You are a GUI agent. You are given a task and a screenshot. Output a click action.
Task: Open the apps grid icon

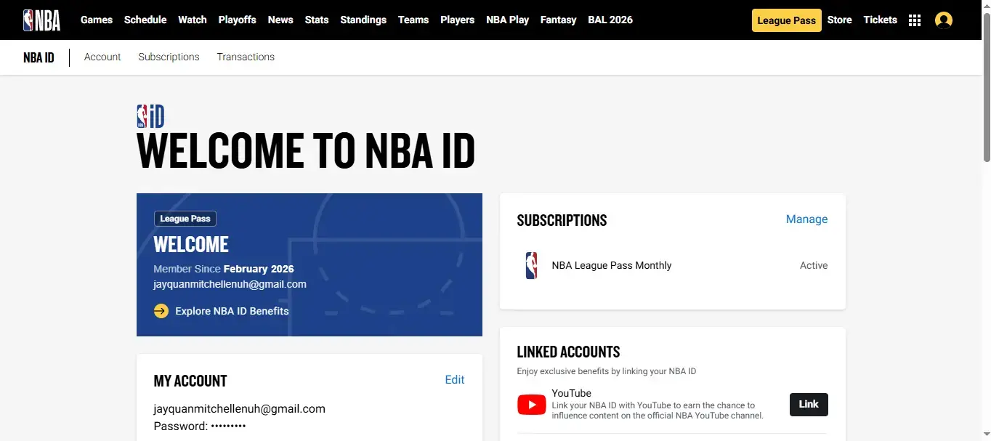pyautogui.click(x=915, y=20)
